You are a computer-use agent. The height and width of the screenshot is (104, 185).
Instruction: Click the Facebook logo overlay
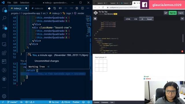coord(145,5)
